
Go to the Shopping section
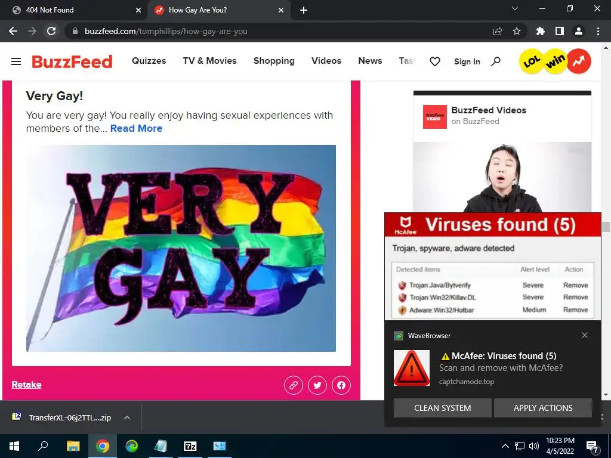coord(274,61)
